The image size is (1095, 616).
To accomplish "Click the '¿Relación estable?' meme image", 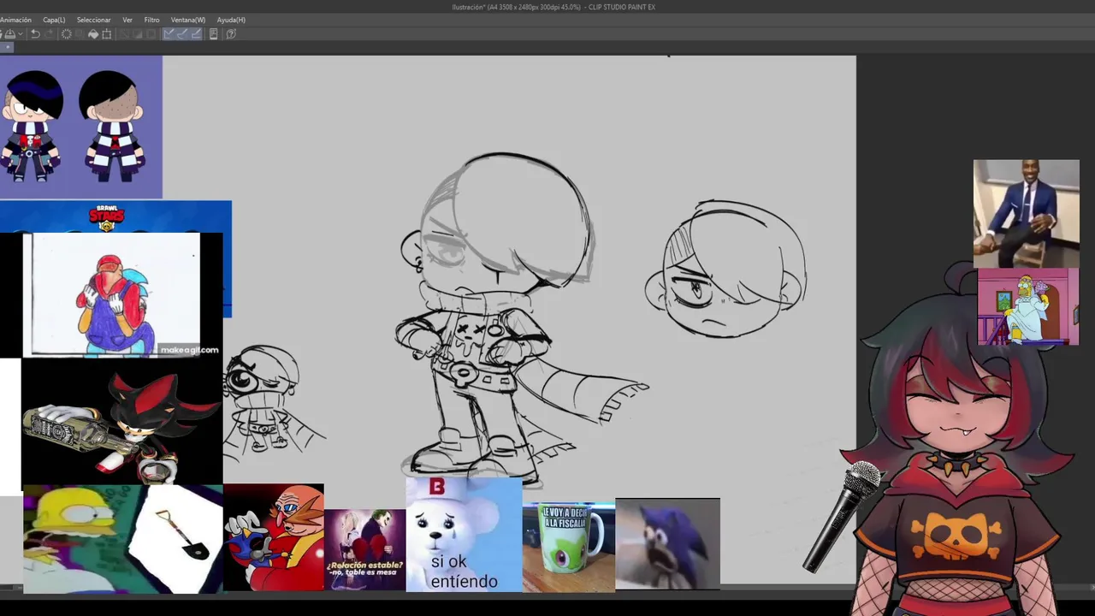I will [x=365, y=549].
